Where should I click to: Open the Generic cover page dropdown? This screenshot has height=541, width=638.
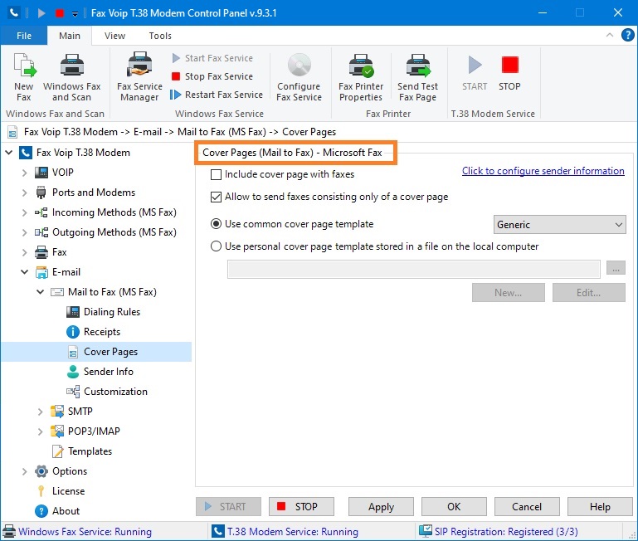tap(559, 225)
